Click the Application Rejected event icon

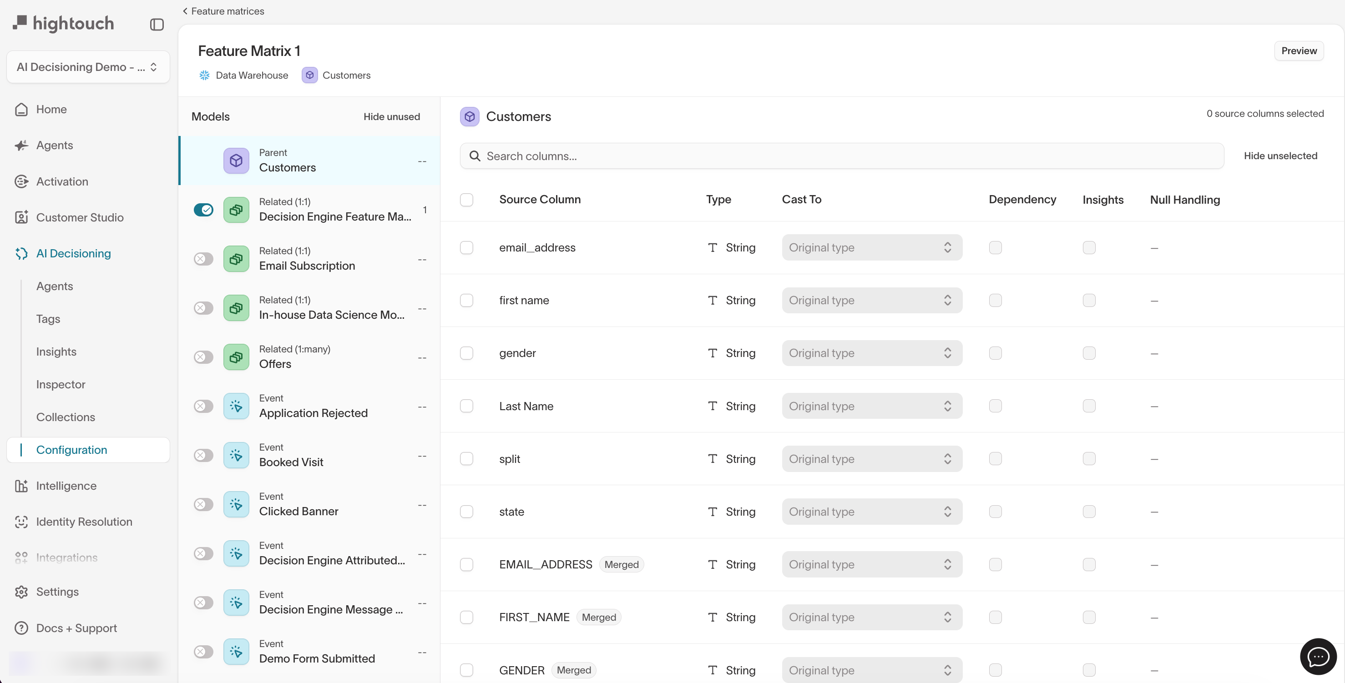point(236,406)
